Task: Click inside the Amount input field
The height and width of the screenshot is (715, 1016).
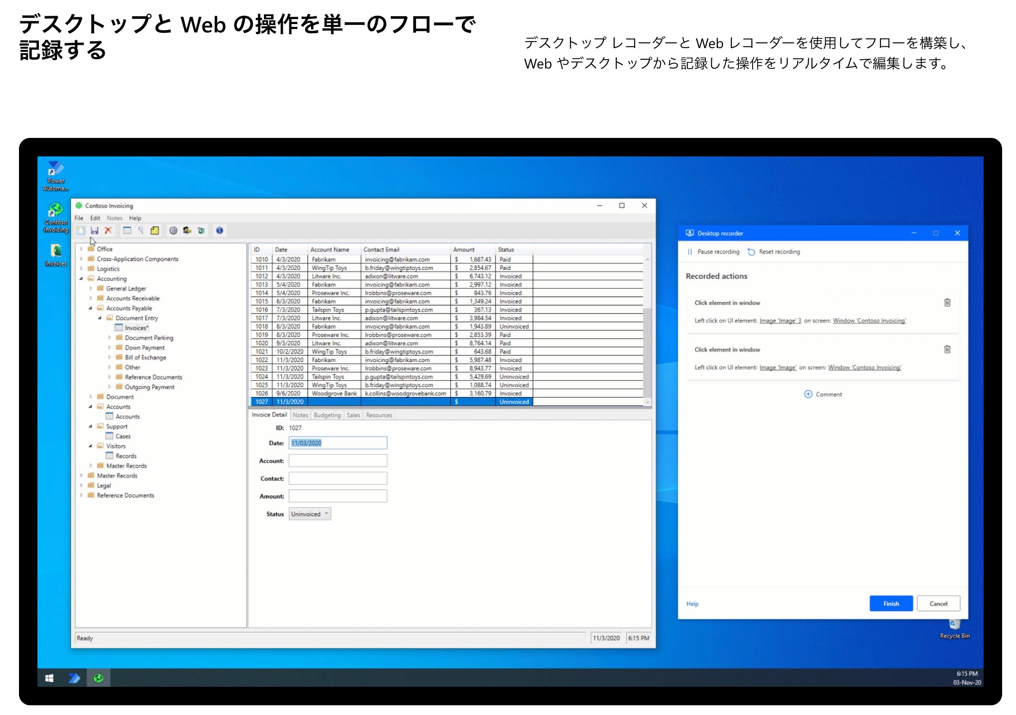Action: [x=338, y=496]
